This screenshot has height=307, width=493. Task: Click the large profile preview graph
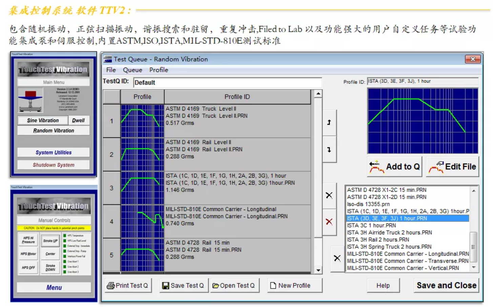[423, 121]
